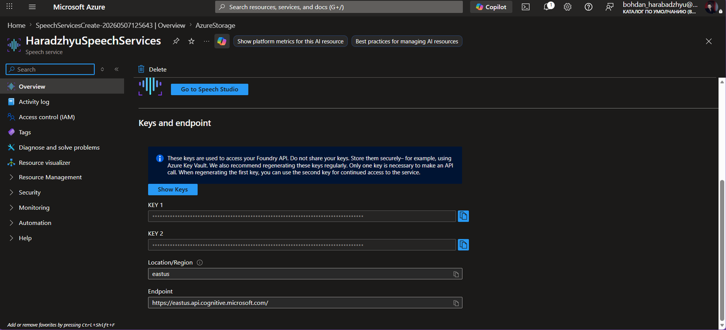Open the hamburger portal menu
The width and height of the screenshot is (726, 330).
tap(32, 7)
